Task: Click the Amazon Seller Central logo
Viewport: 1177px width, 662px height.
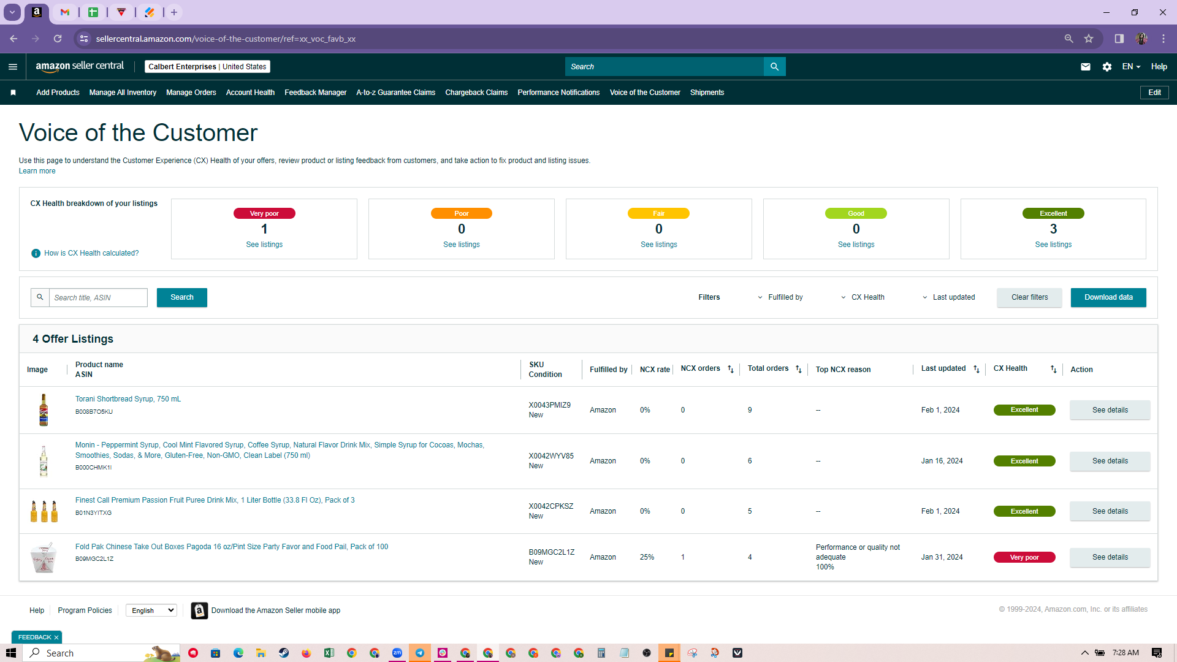Action: [80, 66]
